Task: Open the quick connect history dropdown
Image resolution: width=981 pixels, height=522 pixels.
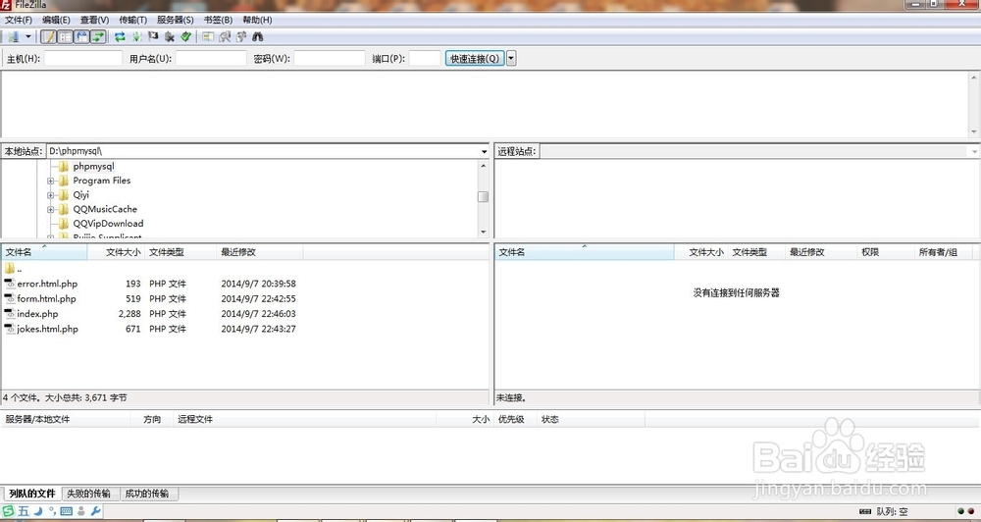Action: [511, 58]
